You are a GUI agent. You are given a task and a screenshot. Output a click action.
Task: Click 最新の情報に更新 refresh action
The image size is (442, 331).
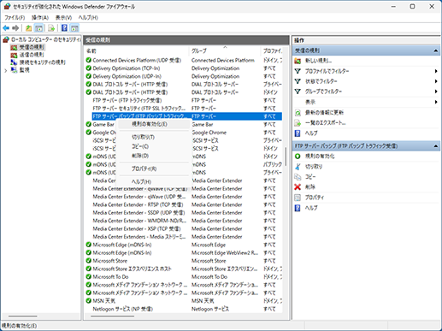pos(324,113)
